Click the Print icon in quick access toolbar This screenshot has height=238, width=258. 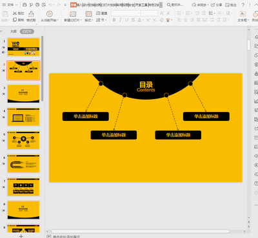tap(37, 5)
